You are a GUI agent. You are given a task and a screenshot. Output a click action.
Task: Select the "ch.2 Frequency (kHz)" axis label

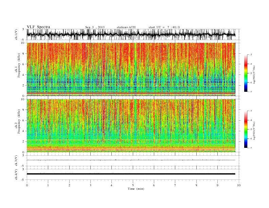pyautogui.click(x=18, y=121)
